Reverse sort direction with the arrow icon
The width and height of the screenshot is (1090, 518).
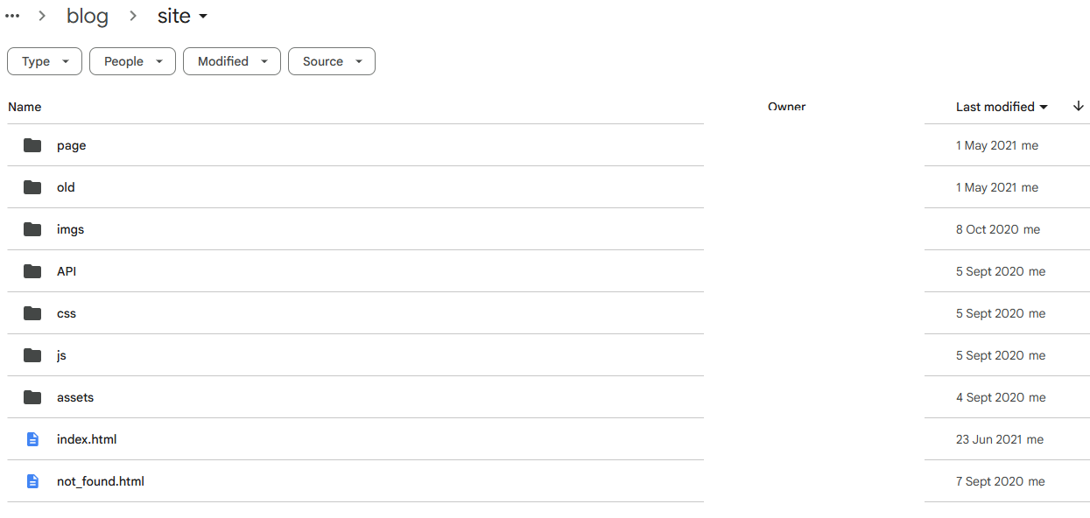click(1078, 107)
